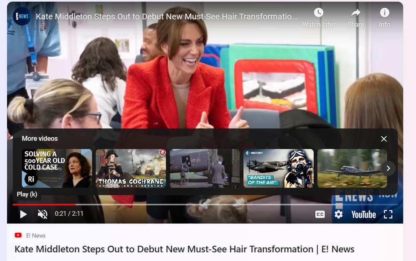This screenshot has height=261, width=416.
Task: Open the video settings gear
Action: (339, 214)
